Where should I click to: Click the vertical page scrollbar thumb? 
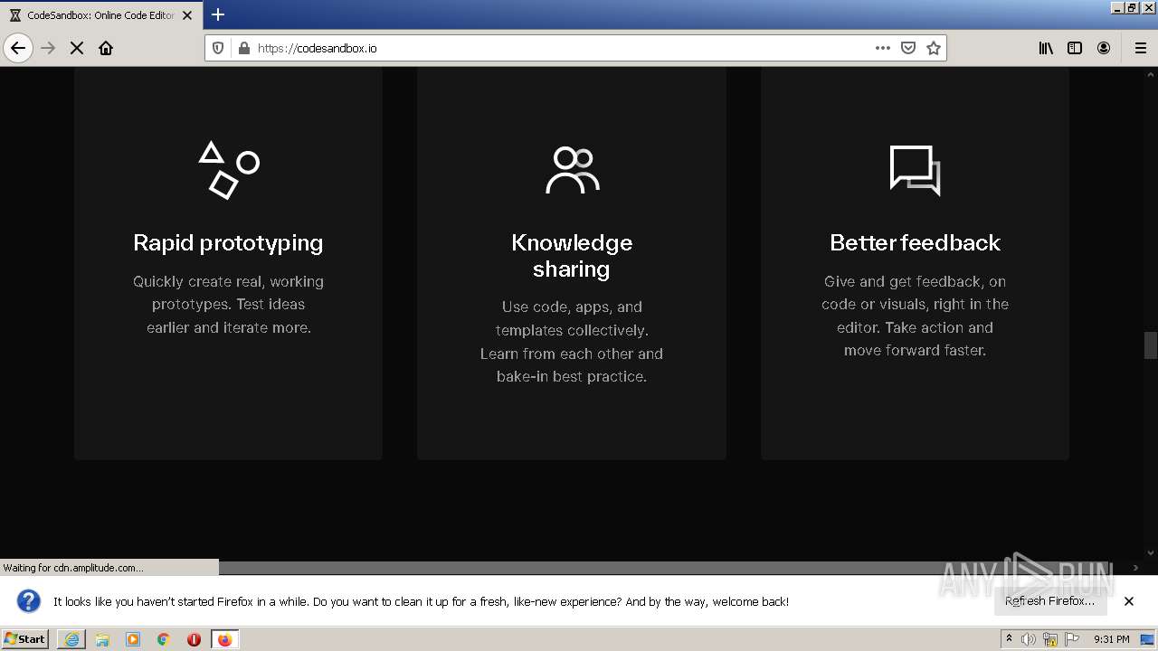coord(1151,345)
